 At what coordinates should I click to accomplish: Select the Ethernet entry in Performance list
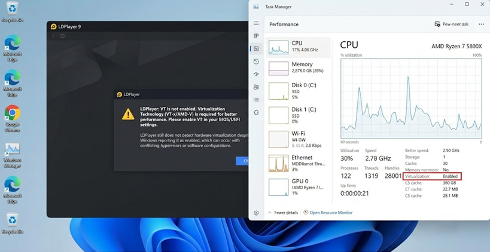298,163
